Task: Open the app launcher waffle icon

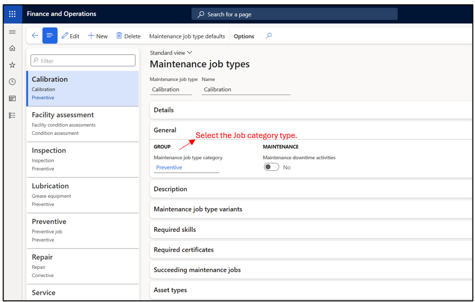Action: (12, 14)
